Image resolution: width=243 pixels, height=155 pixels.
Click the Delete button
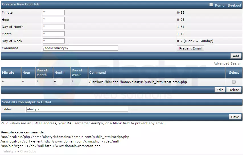tap(234, 90)
